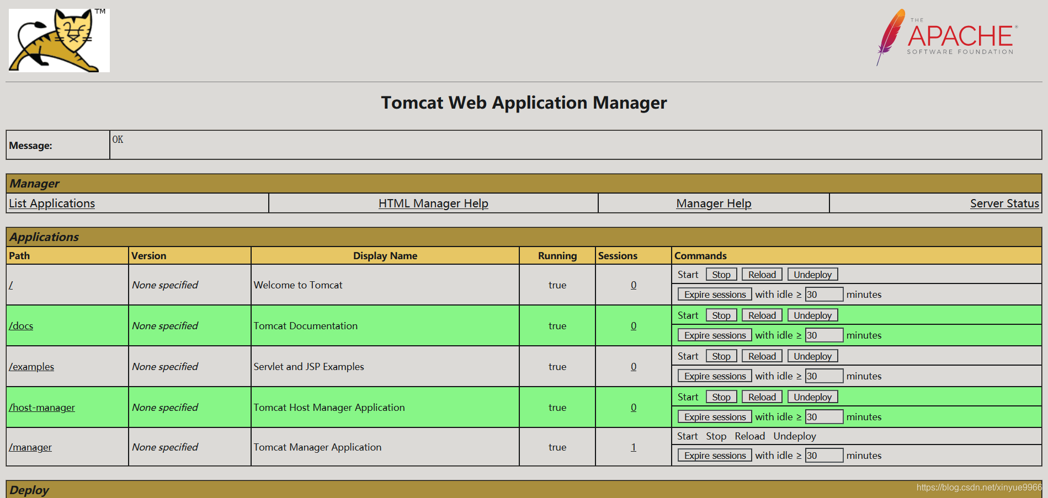
Task: Open the Manager Help link
Action: click(714, 204)
